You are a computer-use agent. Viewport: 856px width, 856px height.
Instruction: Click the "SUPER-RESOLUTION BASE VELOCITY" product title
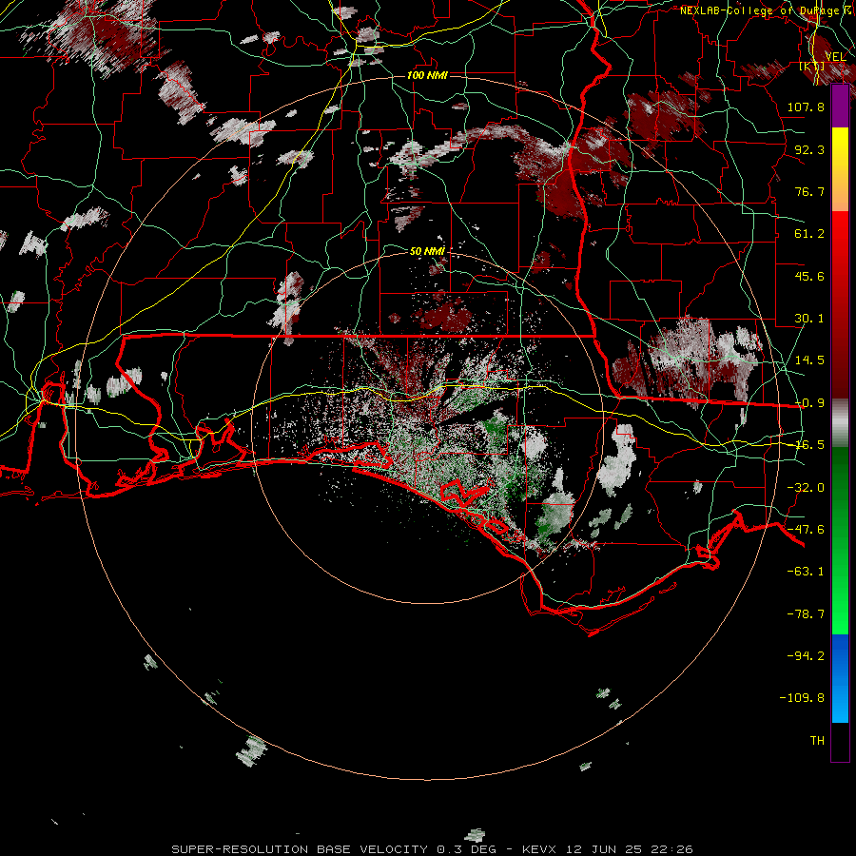click(301, 849)
